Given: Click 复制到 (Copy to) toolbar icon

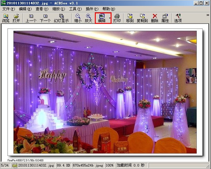Looking at the screenshot, I should pos(142,18).
